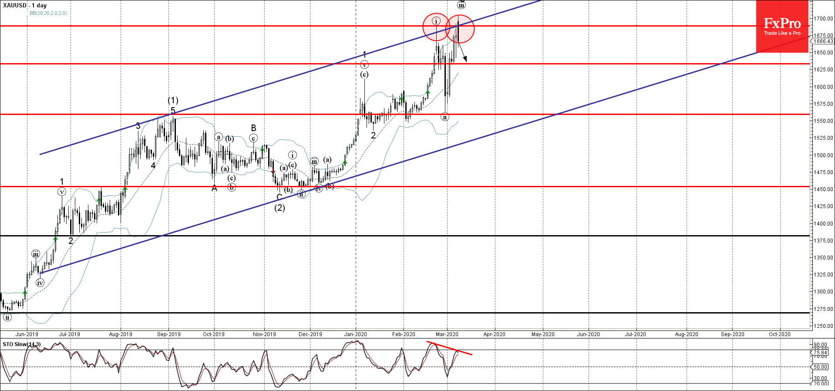Click the Oct-2020 date on time axis
This screenshot has height=391, width=835.
[x=779, y=334]
